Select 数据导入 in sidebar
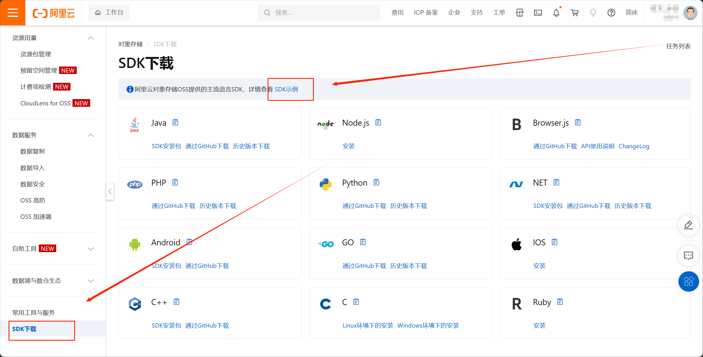This screenshot has width=703, height=357. pos(33,168)
